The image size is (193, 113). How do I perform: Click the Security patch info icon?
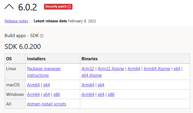(x=69, y=7)
